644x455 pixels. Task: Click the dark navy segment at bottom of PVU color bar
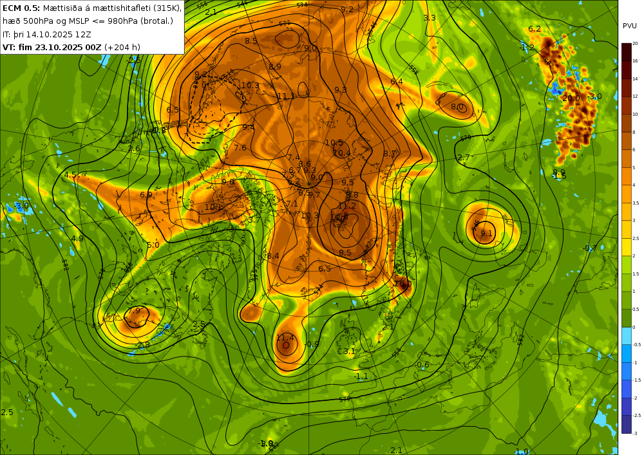tap(627, 424)
